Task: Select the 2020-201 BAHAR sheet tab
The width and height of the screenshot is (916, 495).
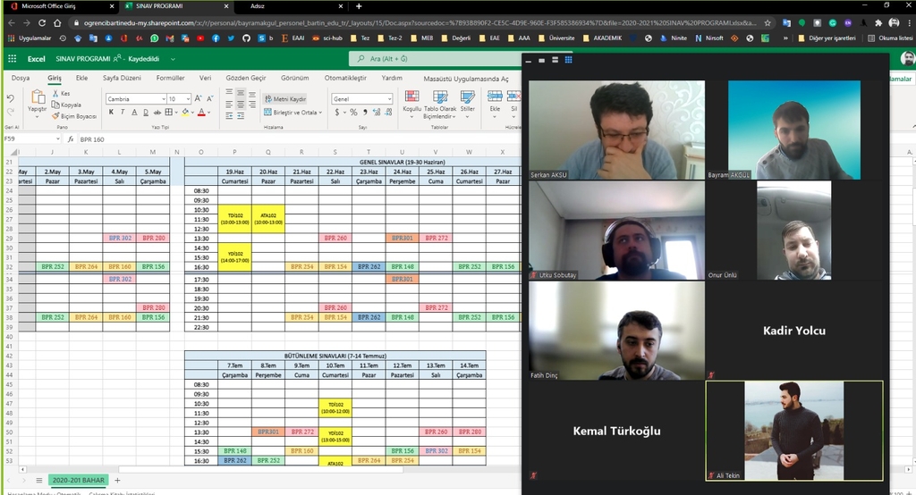Action: 79,481
